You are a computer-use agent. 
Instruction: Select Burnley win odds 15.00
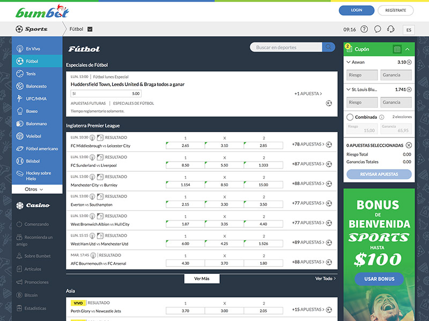tap(263, 185)
